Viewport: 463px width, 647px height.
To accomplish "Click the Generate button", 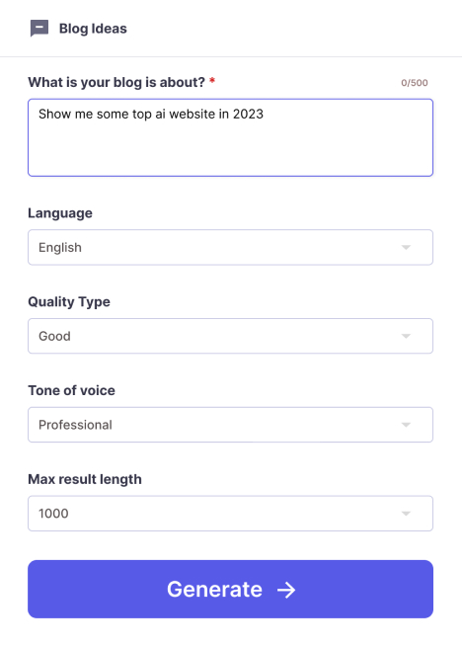I will tap(230, 590).
